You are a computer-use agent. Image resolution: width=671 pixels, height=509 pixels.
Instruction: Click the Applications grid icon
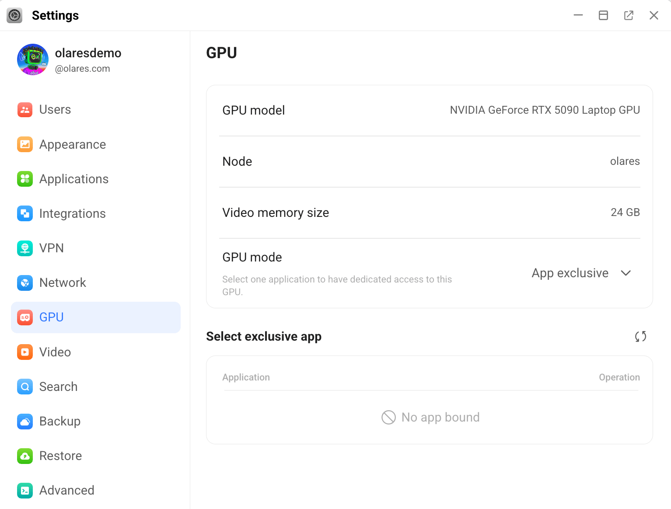[x=25, y=179]
